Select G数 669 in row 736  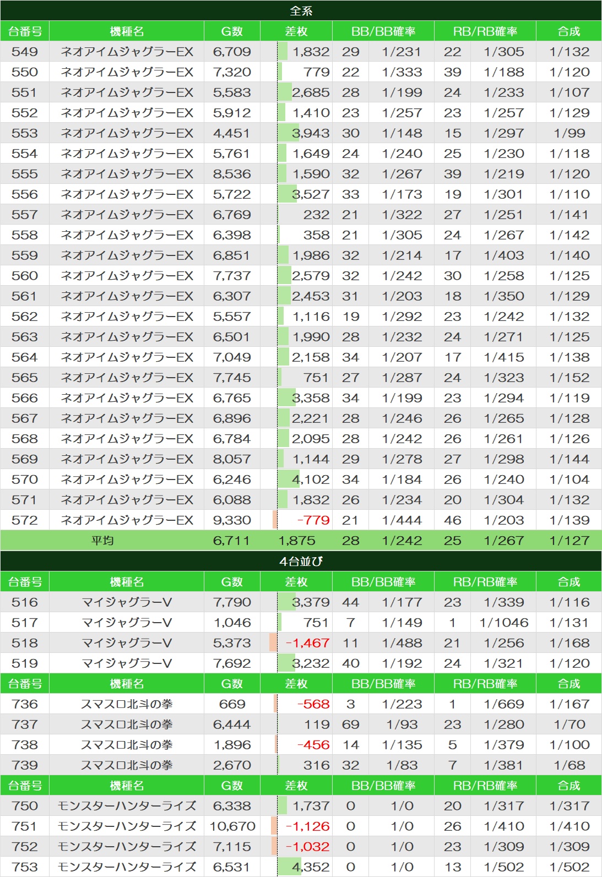coord(232,704)
